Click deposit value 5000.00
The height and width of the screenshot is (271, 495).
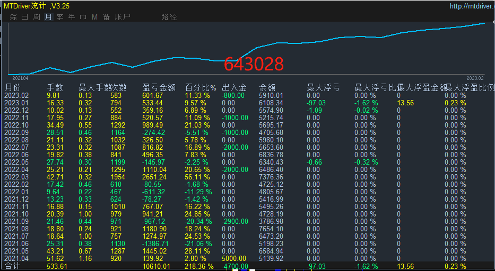point(234,258)
